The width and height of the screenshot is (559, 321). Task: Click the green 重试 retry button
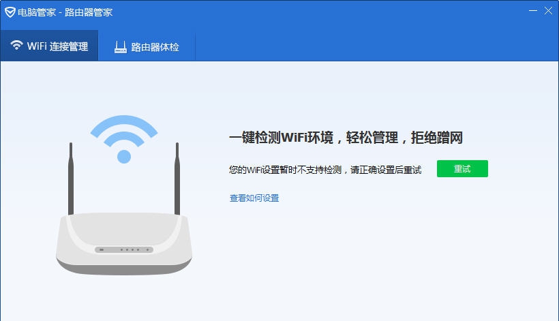tap(462, 168)
